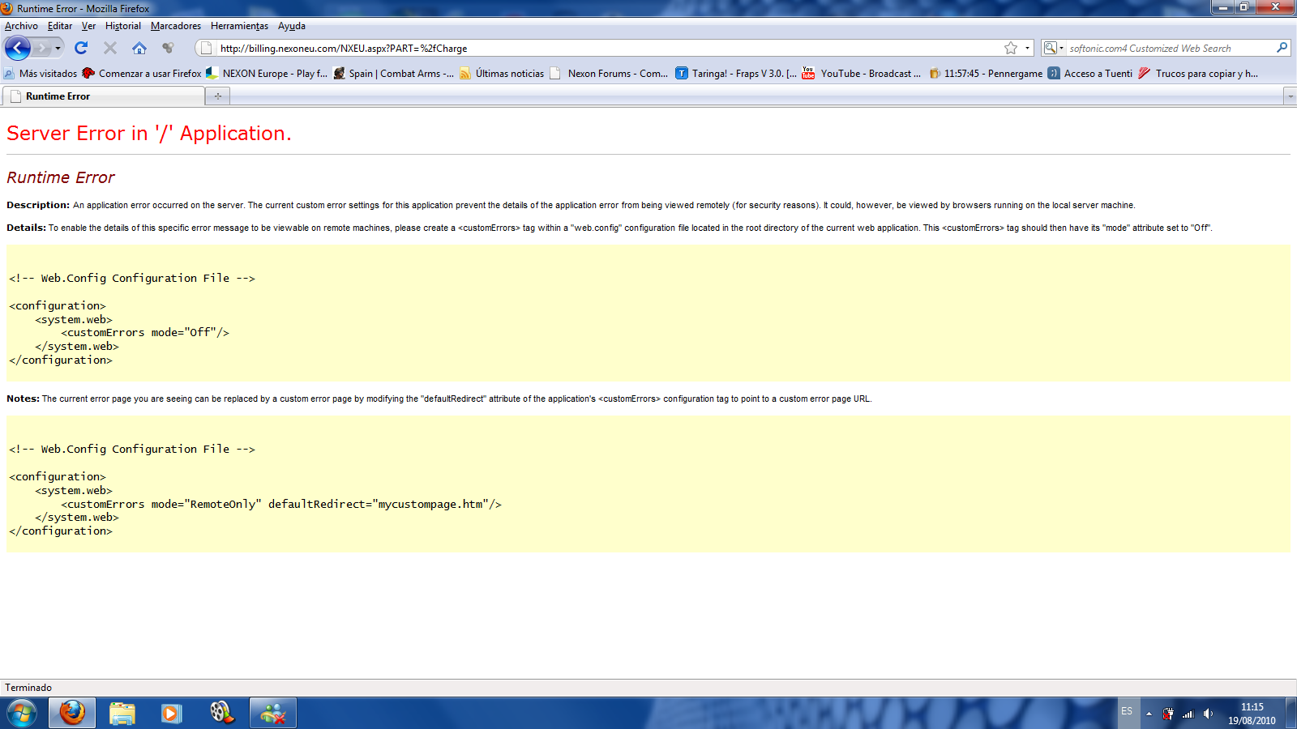The image size is (1297, 729).
Task: Click the Stop loading X button
Action: tap(110, 48)
